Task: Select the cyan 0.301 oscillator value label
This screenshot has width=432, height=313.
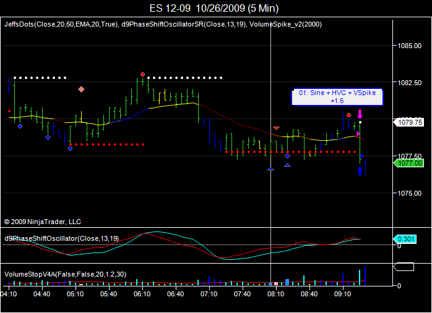Action: 405,239
